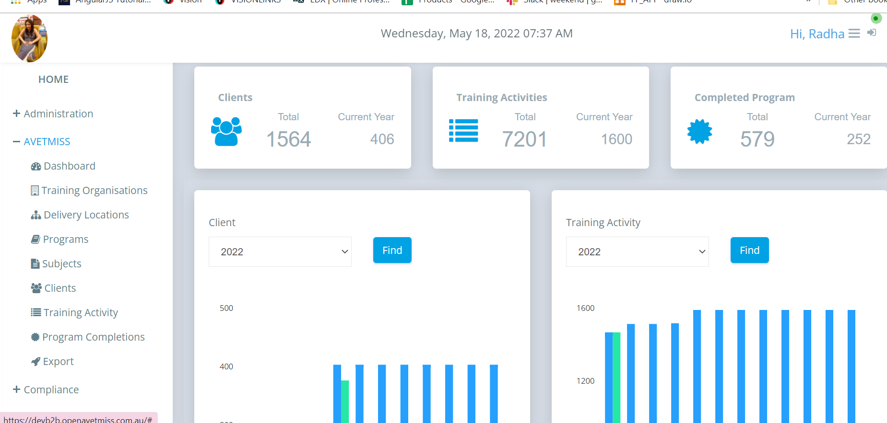Click the Export rocket icon
The image size is (887, 423).
tap(35, 362)
